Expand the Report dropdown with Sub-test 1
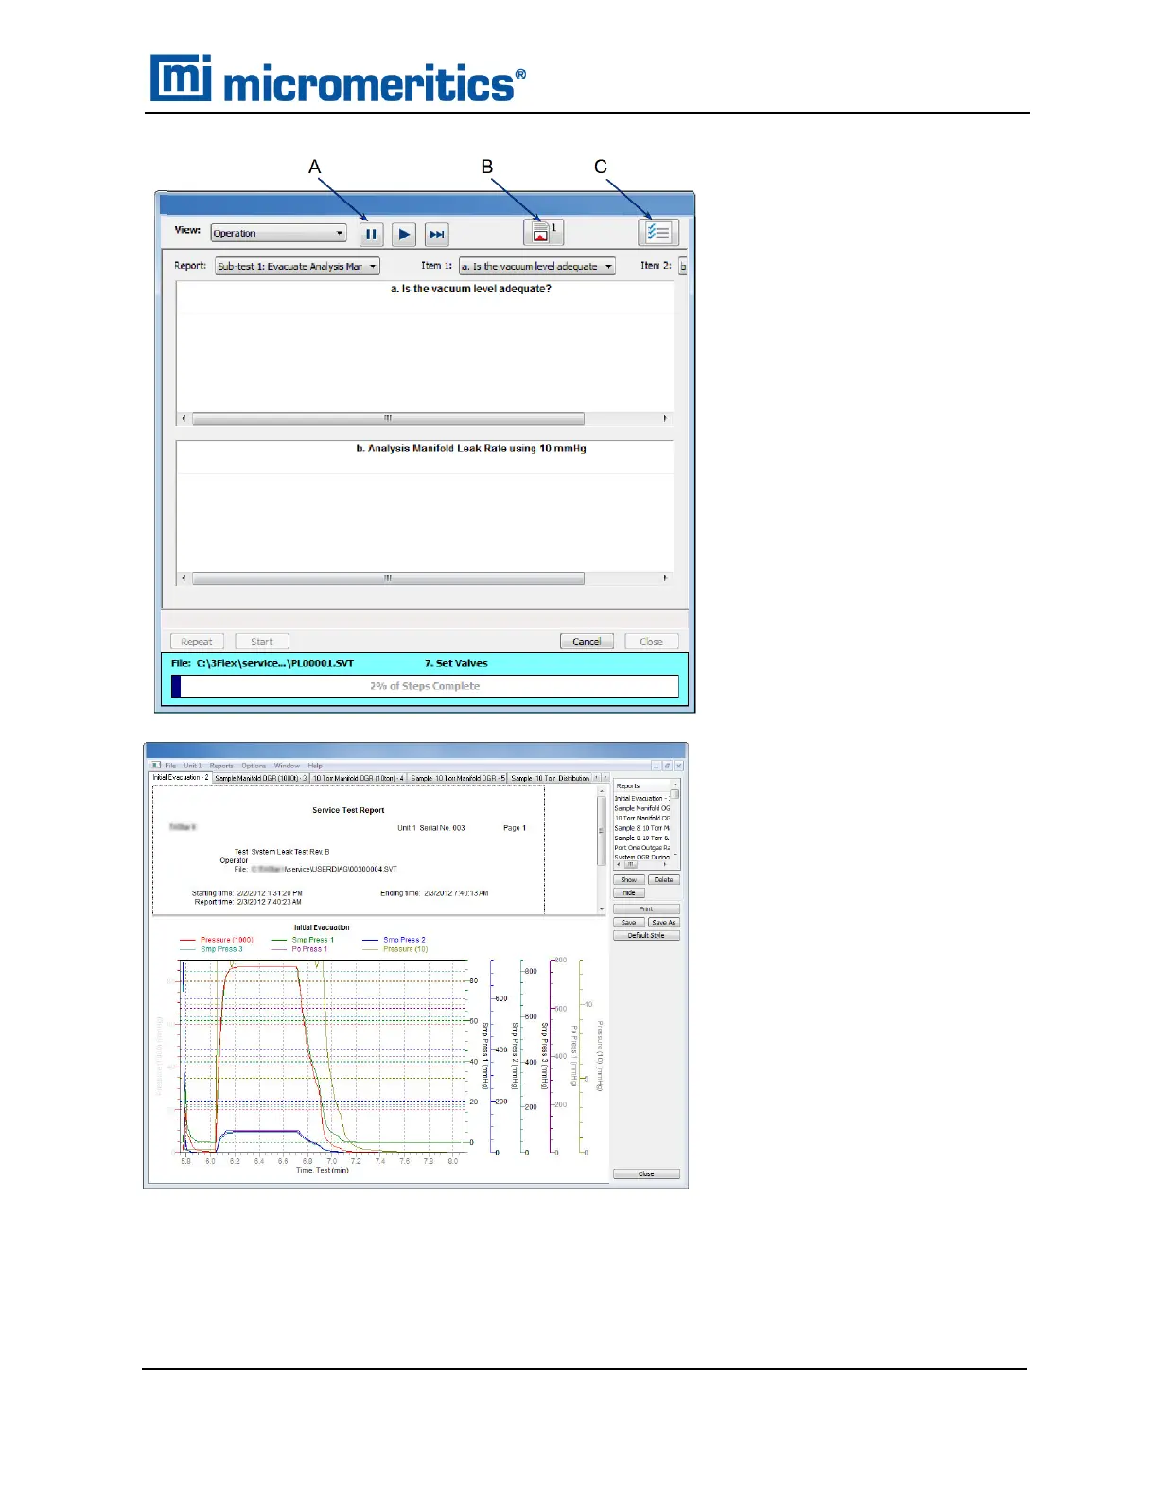1158x1499 pixels. [x=297, y=267]
